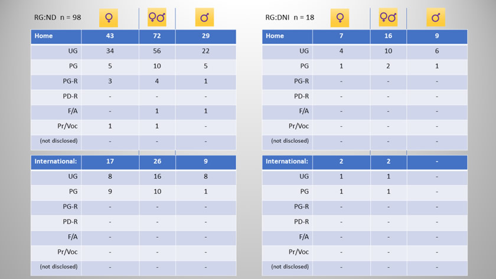496x279 pixels.
Task: Click the Home UG cell showing 56
Action: (x=157, y=51)
